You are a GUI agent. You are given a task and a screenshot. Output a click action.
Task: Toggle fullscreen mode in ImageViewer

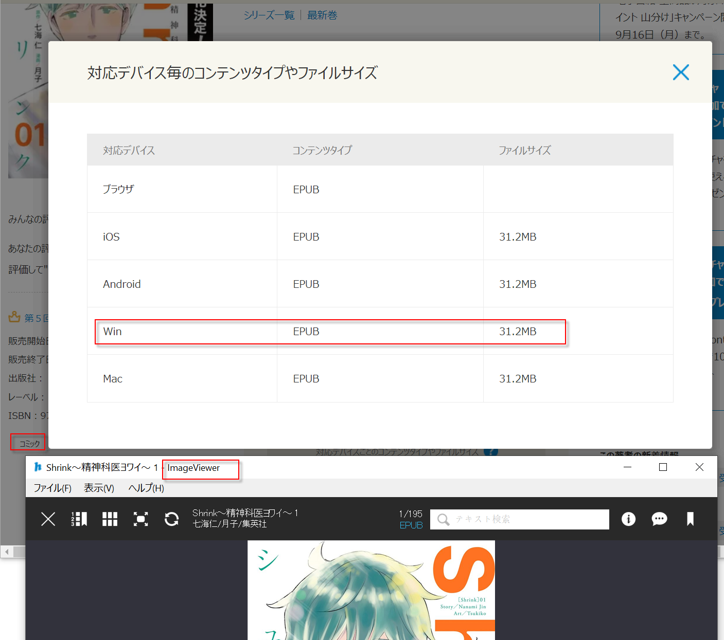click(x=140, y=519)
